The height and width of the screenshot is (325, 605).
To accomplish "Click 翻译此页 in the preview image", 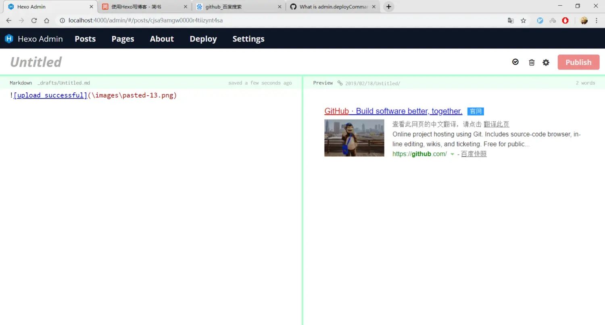I will pyautogui.click(x=497, y=124).
